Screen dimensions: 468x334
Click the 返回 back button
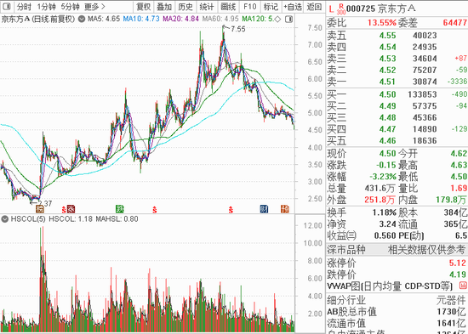click(x=314, y=6)
